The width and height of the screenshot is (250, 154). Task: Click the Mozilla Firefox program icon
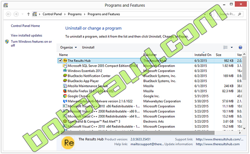[65, 91]
